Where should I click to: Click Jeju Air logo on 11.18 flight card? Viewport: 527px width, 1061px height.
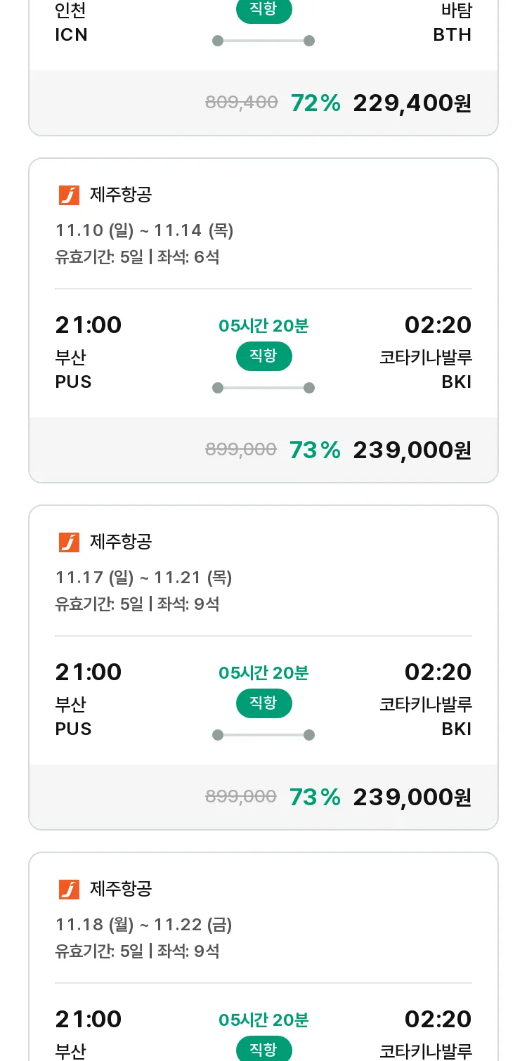[x=69, y=889]
